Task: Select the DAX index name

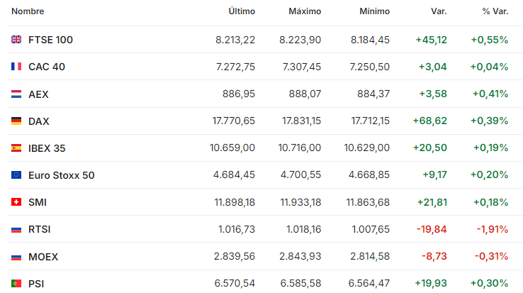Action: (39, 121)
